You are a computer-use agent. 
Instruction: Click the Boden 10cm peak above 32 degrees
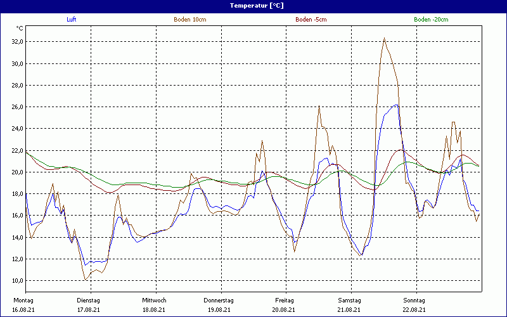point(384,38)
